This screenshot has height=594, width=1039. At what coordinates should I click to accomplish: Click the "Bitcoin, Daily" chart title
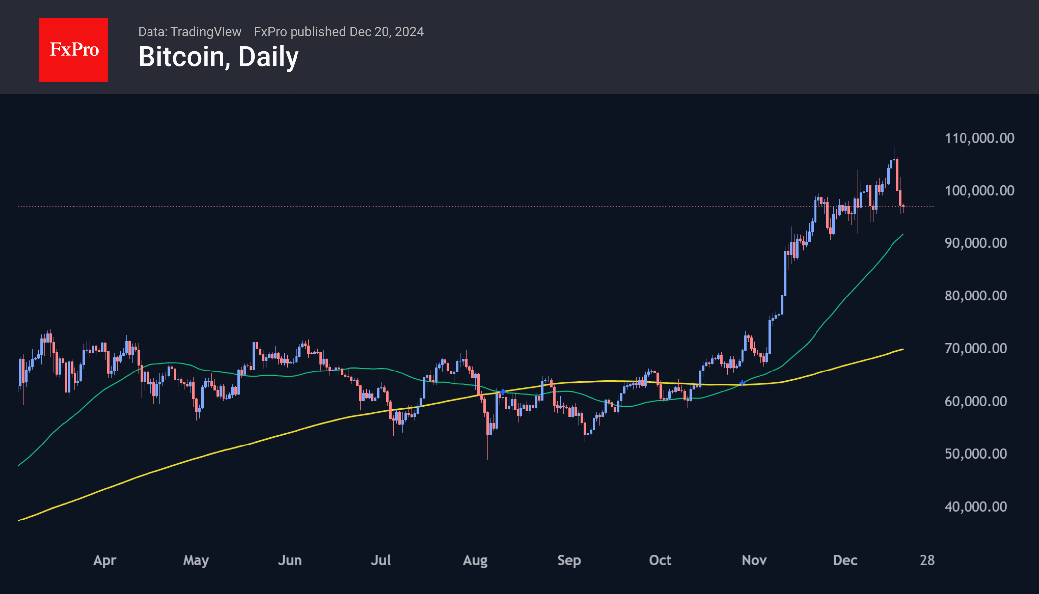(219, 57)
